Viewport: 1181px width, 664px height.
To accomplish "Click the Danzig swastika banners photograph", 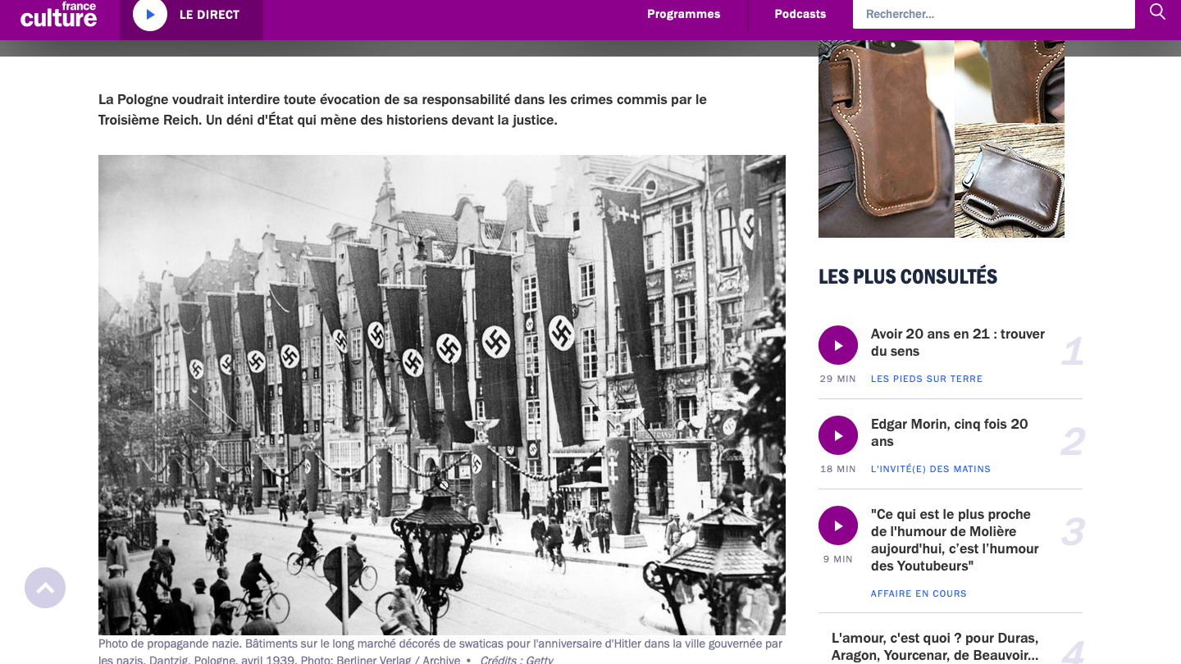I will click(441, 394).
